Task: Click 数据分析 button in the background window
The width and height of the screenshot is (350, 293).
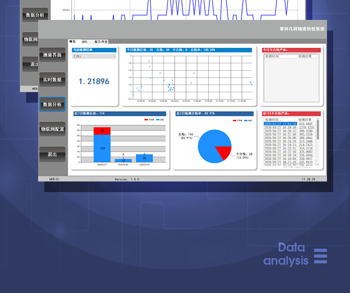Action: click(35, 15)
